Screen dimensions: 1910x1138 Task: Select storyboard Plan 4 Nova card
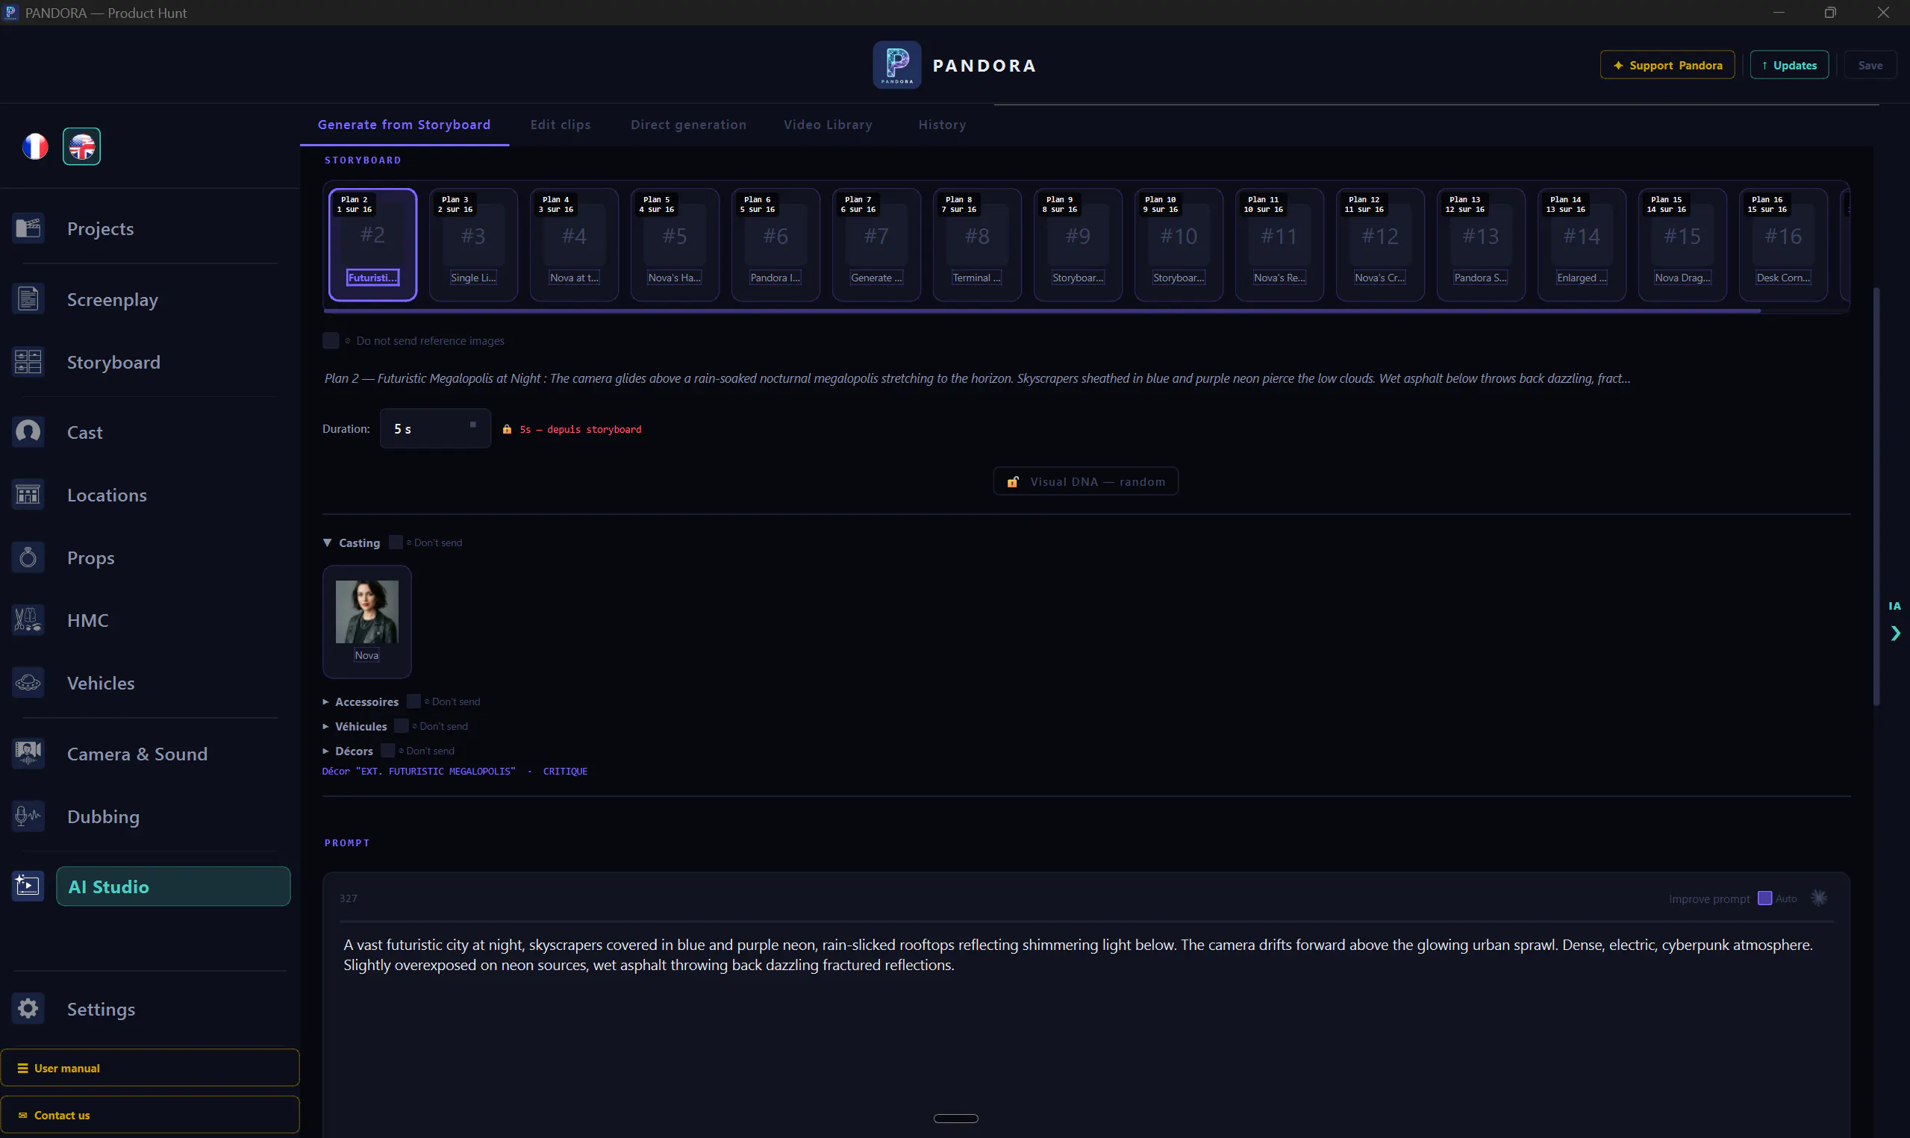574,245
